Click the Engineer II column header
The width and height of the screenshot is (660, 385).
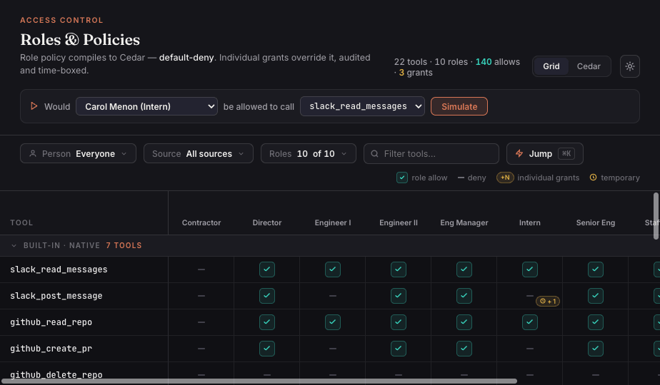click(398, 222)
